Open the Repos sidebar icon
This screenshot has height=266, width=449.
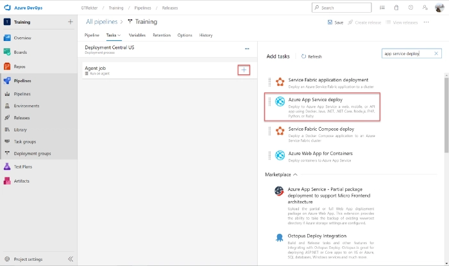coord(7,67)
